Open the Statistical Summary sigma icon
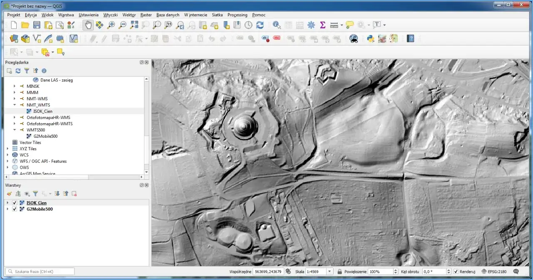Viewport: 533px width, 280px height. coord(322,25)
